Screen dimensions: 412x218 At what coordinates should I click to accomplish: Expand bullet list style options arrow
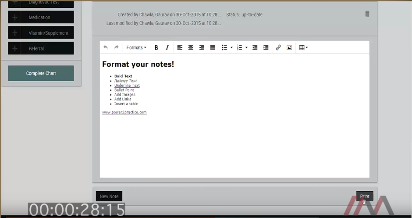point(231,47)
